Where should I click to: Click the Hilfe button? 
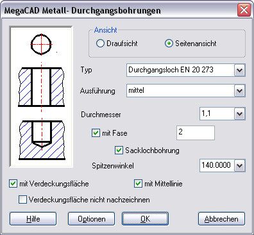tap(33, 219)
